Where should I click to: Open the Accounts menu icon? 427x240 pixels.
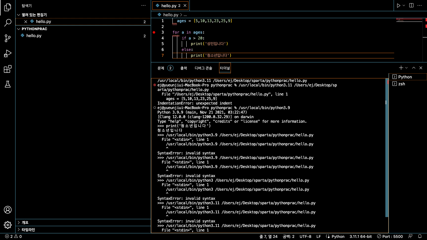(x=8, y=210)
